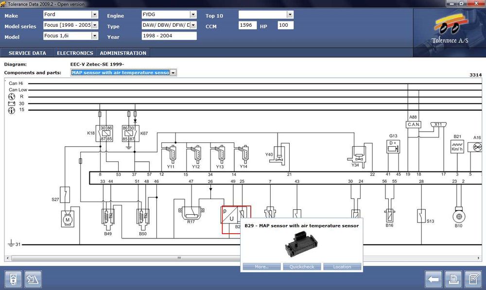486x290 pixels.
Task: Click the diagram symbols icon at bottom left
Action: 33,279
